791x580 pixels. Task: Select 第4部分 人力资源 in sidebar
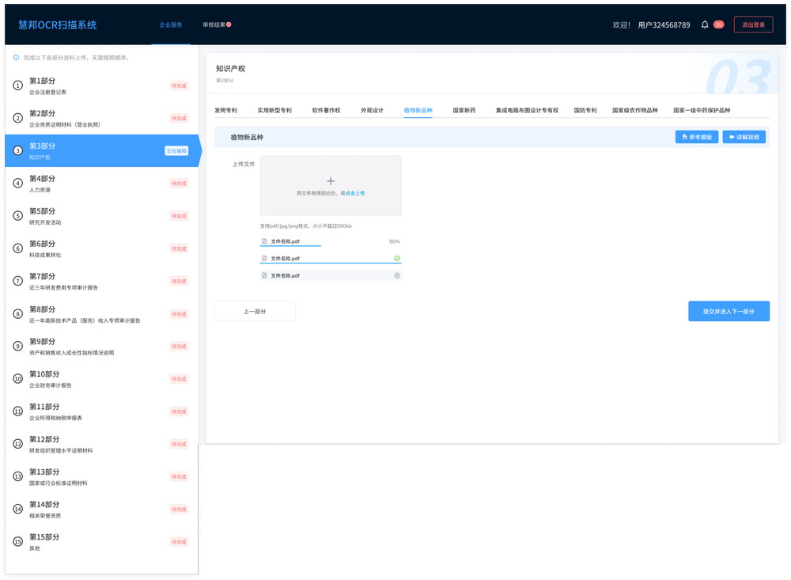(x=101, y=184)
